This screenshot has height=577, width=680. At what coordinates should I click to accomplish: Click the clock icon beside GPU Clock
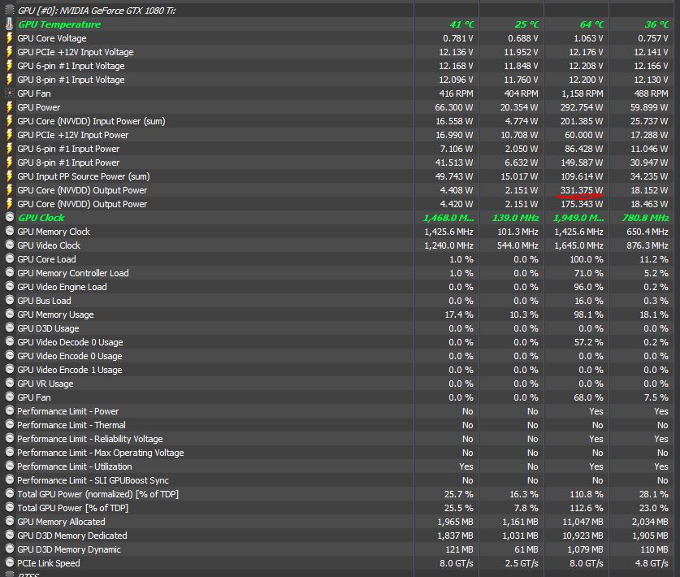pos(10,217)
